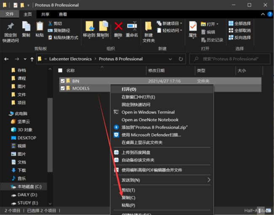Screen dimensions: 274x215
Task: Uncheck the MODELS folder checkbox
Action: tap(62, 88)
